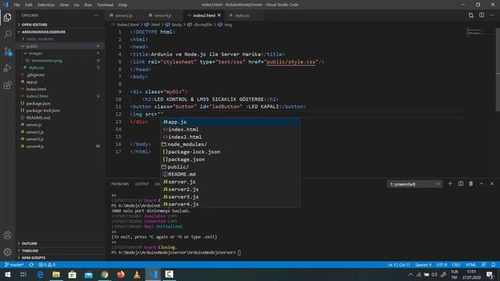Click the editor minimap preview
This screenshot has height=281, width=500.
point(475,32)
